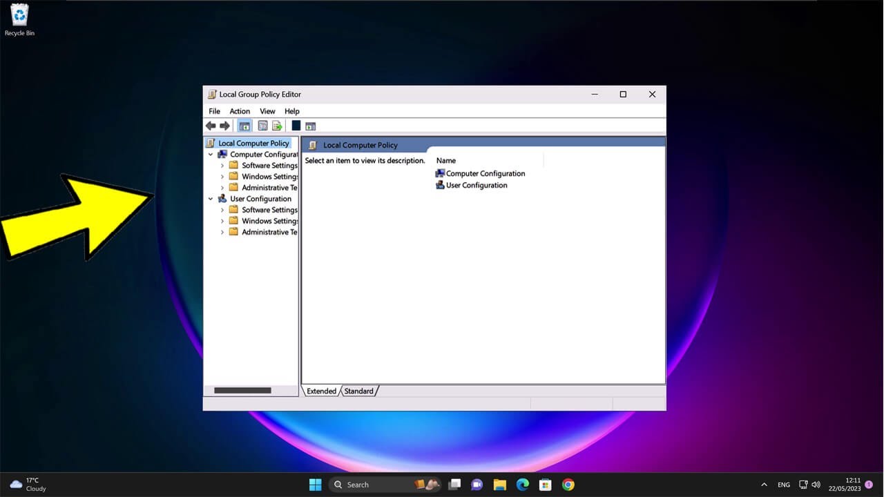
Task: Open File Explorer from the taskbar
Action: pos(499,485)
